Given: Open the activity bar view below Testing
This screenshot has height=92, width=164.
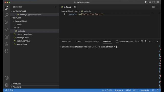Looking at the screenshot, I should point(7,51).
